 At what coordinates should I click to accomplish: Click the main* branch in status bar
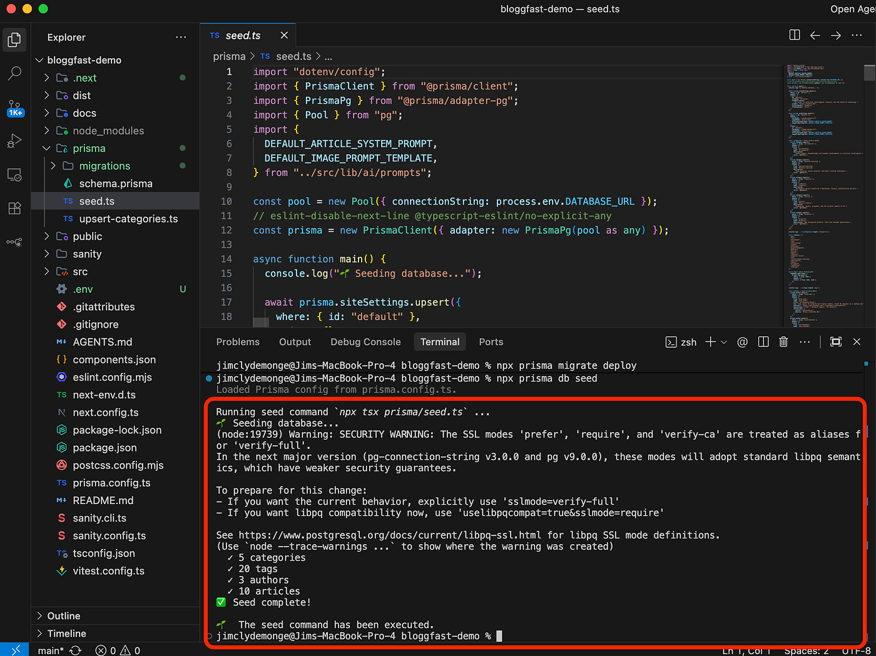click(x=51, y=650)
